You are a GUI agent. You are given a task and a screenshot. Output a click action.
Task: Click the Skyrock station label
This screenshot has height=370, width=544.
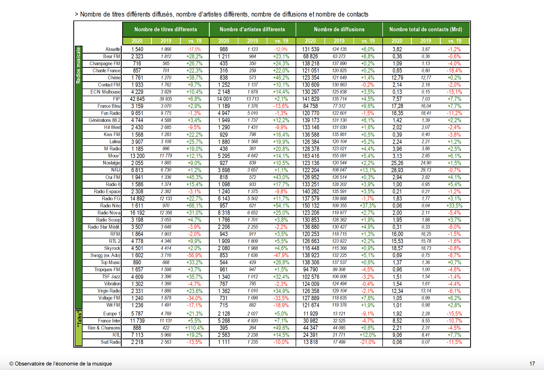(112, 248)
